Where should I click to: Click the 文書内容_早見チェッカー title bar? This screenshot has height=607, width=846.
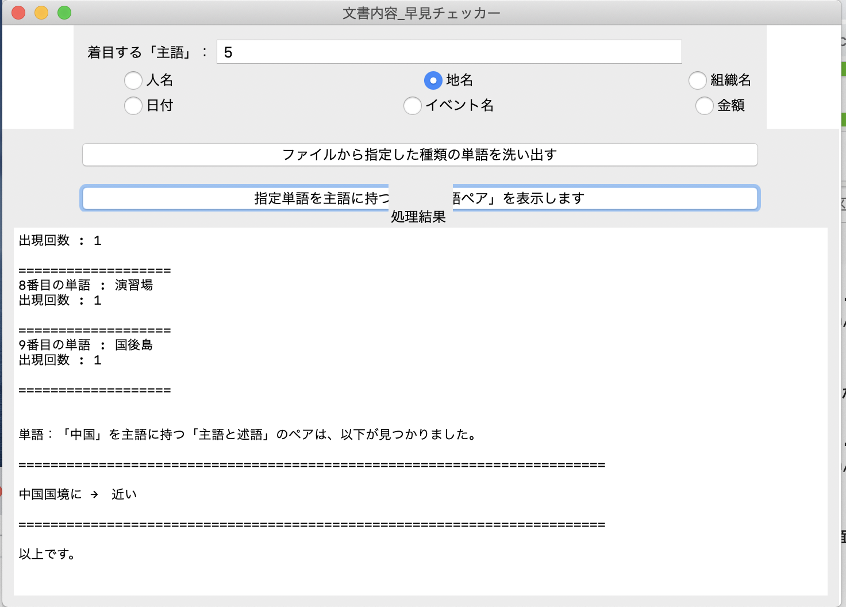point(418,12)
